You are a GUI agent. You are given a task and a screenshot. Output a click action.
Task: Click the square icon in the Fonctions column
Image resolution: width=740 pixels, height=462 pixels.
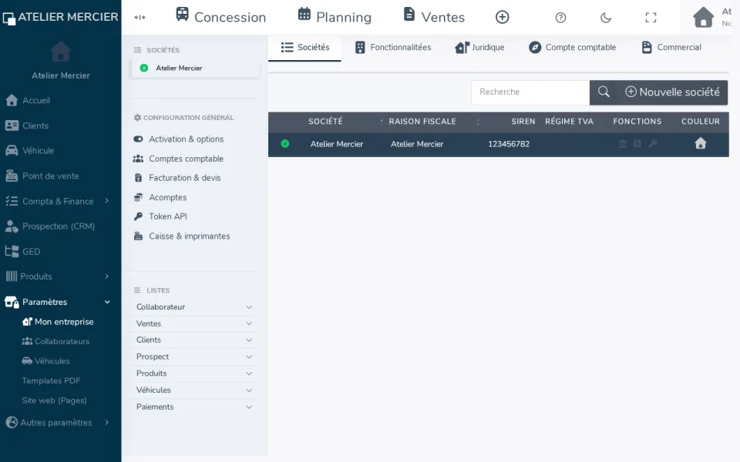[x=637, y=144]
